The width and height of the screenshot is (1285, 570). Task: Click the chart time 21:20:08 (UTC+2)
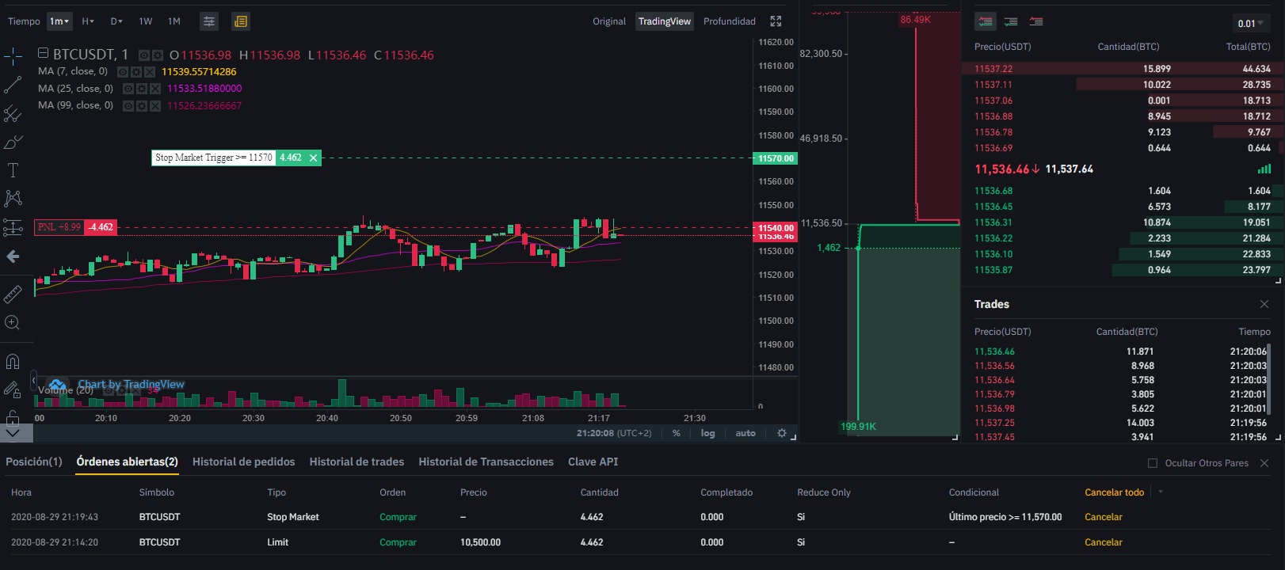614,433
